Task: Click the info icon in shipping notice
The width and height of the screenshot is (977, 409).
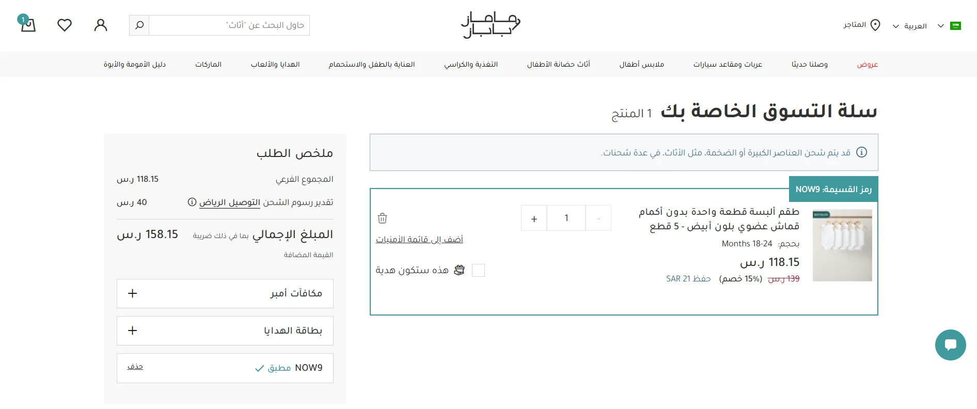Action: click(x=862, y=152)
